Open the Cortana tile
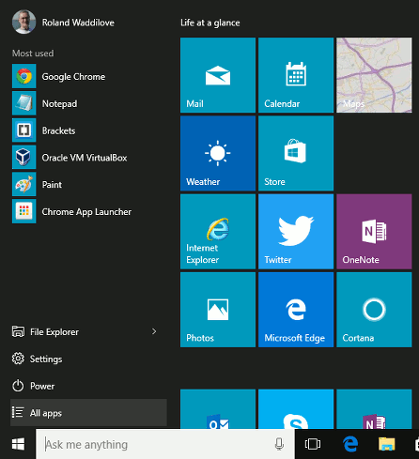419x459 pixels. (x=374, y=310)
